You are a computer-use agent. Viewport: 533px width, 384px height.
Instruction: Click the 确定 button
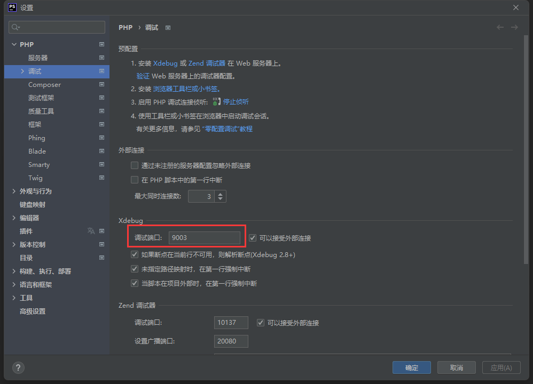pos(412,367)
